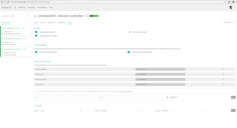Open Help in the top navigation
Viewport: 237px width, 128px height.
coord(51,8)
